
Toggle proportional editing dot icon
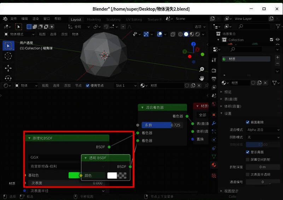123,27
